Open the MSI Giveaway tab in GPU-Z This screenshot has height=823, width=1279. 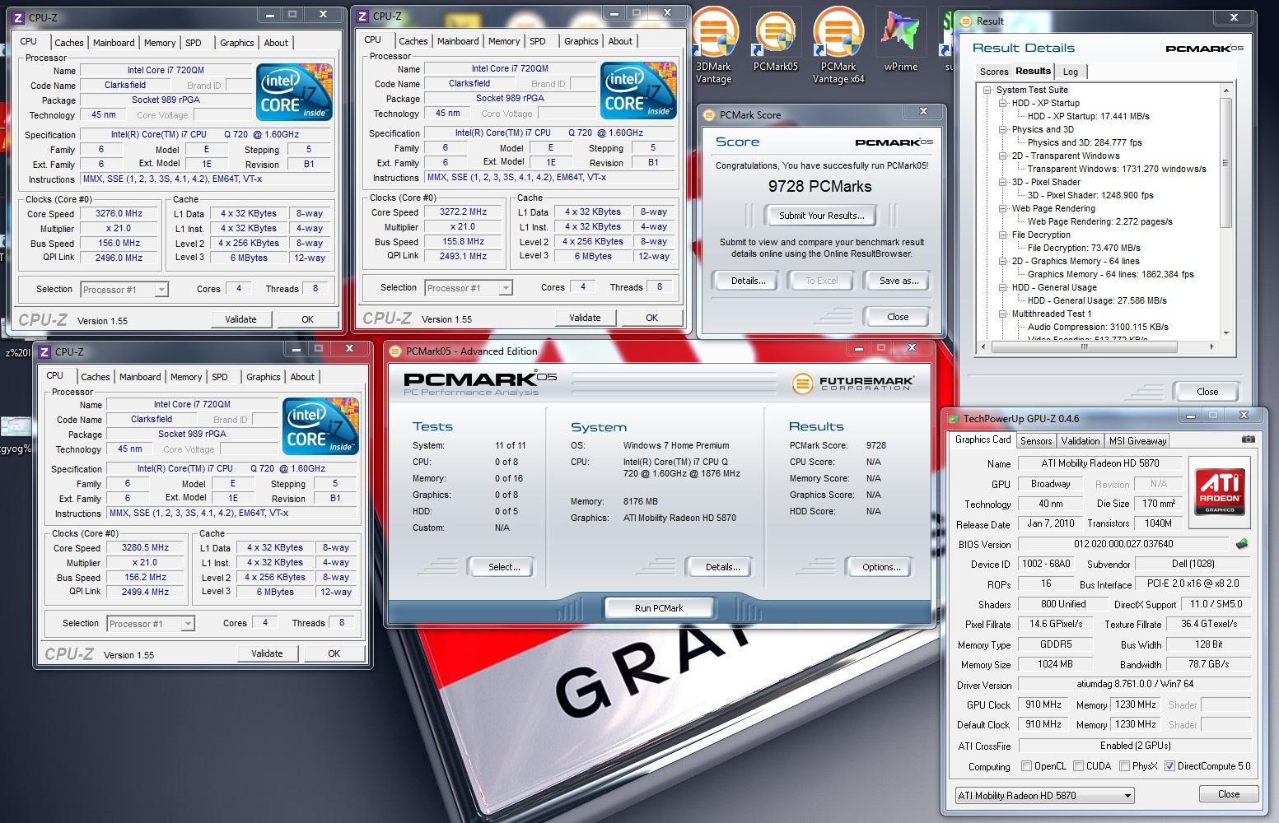pyautogui.click(x=1137, y=441)
